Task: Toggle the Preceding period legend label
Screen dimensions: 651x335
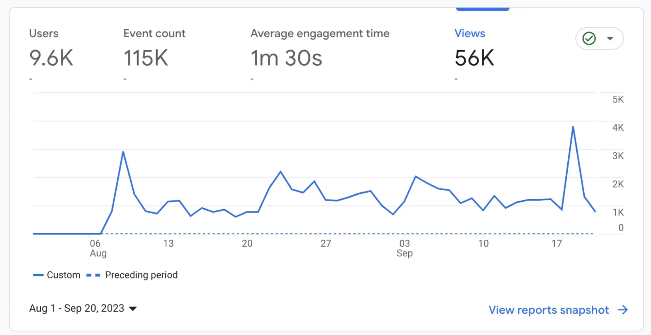Action: [141, 275]
